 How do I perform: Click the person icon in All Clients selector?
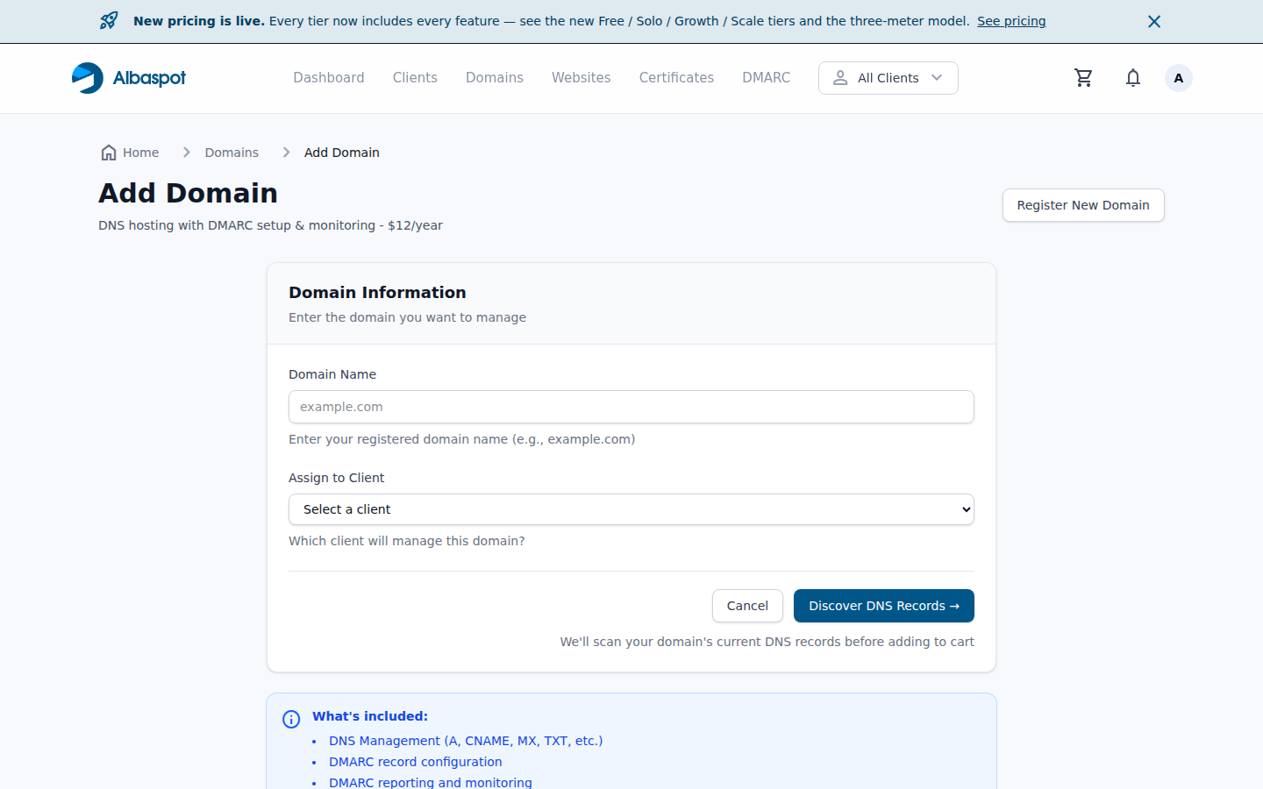[x=840, y=78]
